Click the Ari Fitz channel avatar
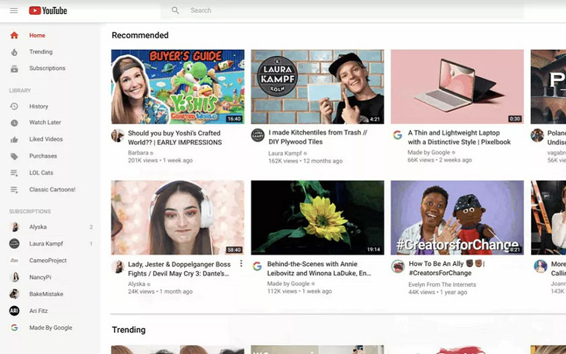 [x=14, y=311]
